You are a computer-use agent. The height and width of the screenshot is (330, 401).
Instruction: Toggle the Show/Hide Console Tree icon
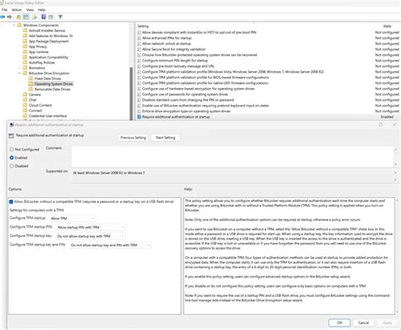click(26, 17)
